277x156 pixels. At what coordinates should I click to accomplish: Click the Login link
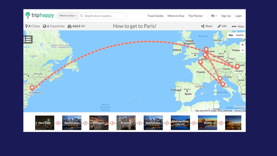coord(238,16)
